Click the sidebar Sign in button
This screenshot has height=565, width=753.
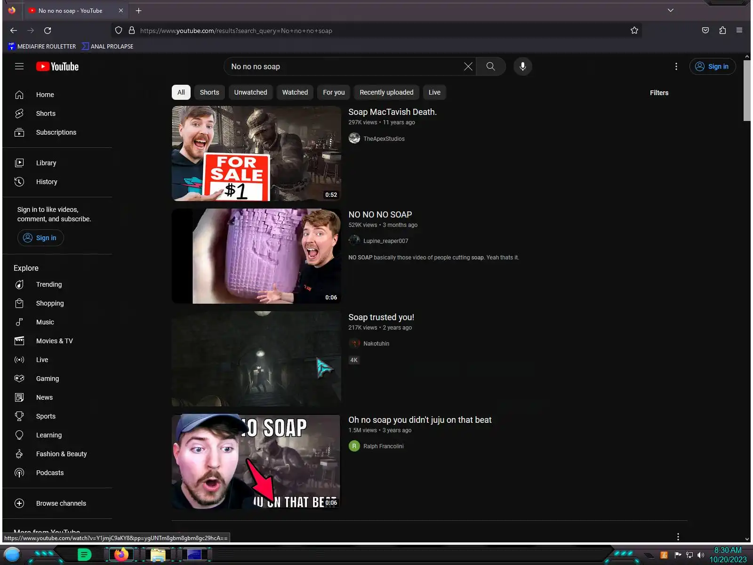pyautogui.click(x=40, y=238)
